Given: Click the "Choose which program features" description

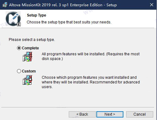Looking at the screenshot, I should pyautogui.click(x=91, y=82).
